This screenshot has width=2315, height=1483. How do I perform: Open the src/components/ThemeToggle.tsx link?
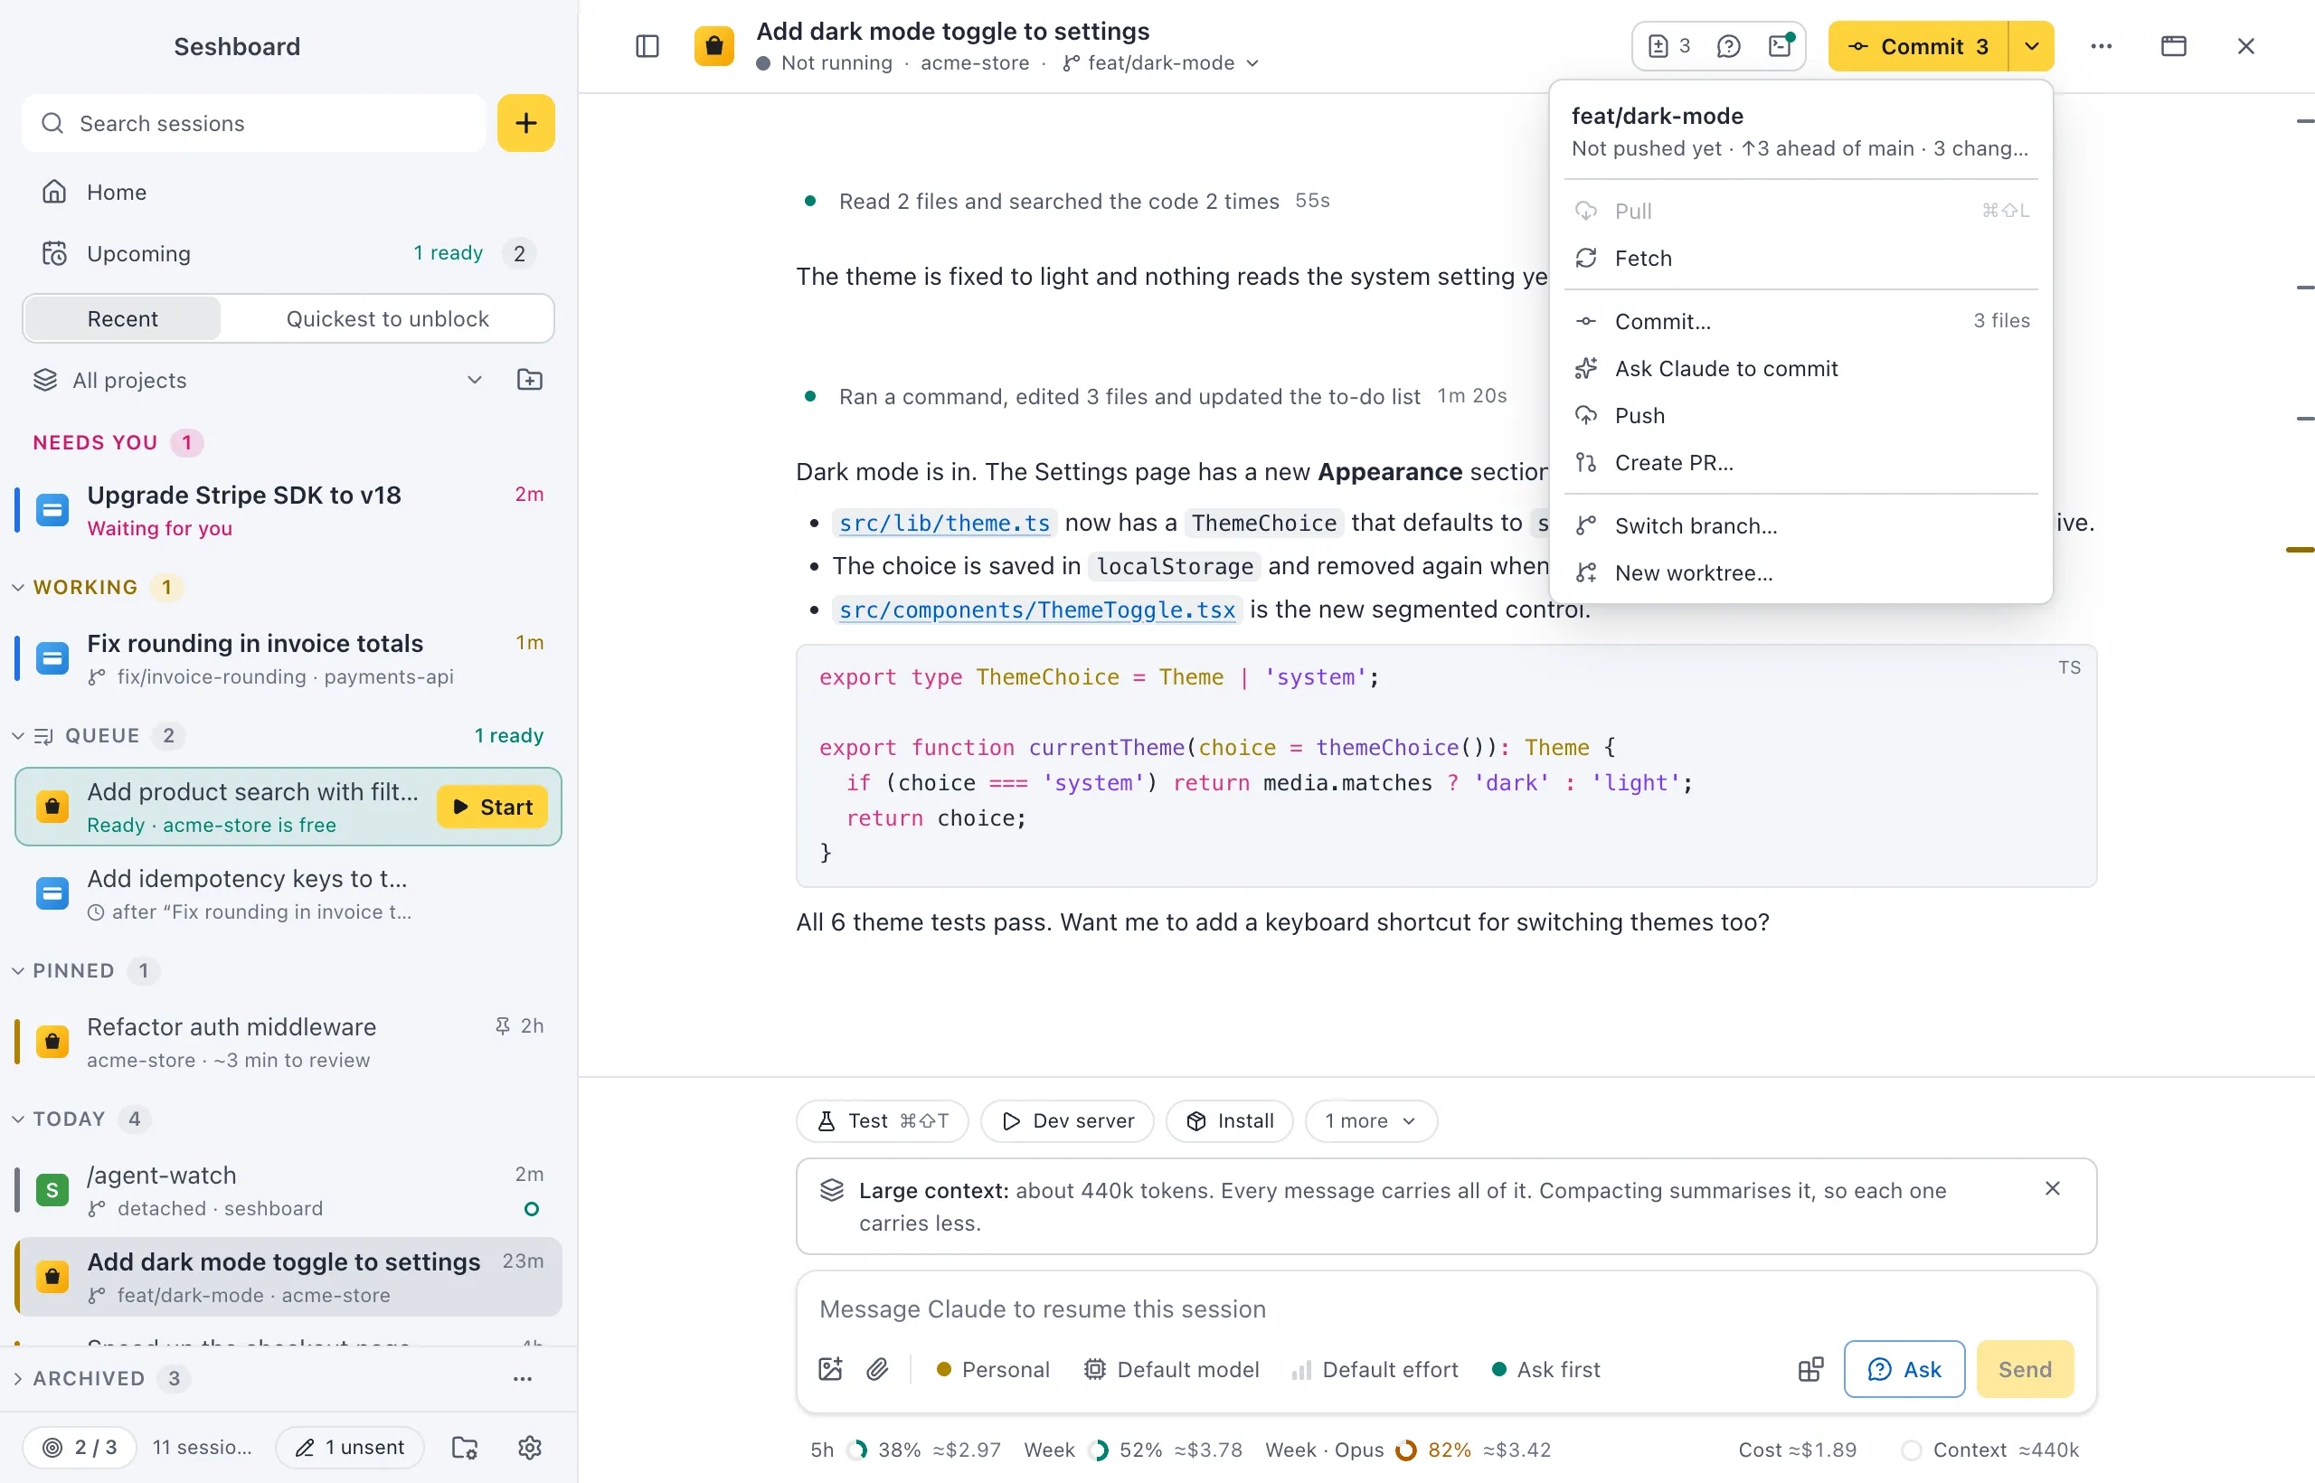coord(1036,610)
